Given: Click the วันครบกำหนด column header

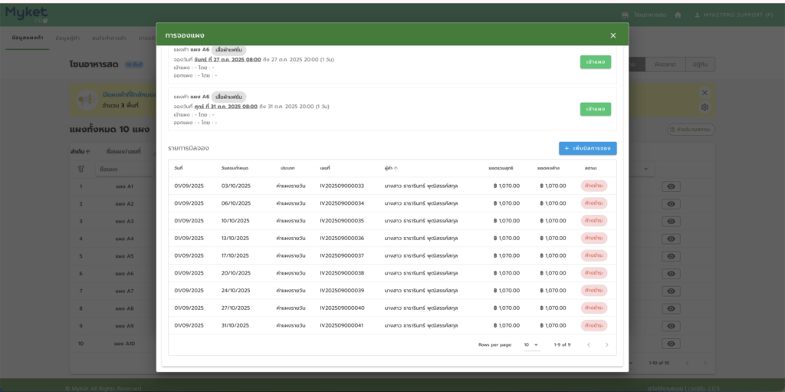Looking at the screenshot, I should [x=235, y=169].
